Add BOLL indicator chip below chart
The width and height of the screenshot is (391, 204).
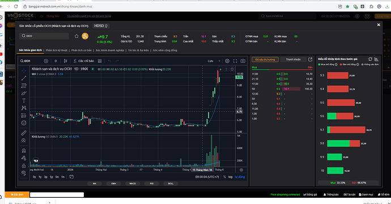click(x=171, y=183)
